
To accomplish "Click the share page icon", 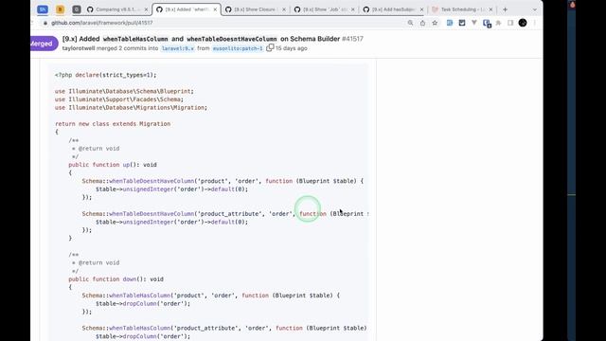I will [x=422, y=23].
